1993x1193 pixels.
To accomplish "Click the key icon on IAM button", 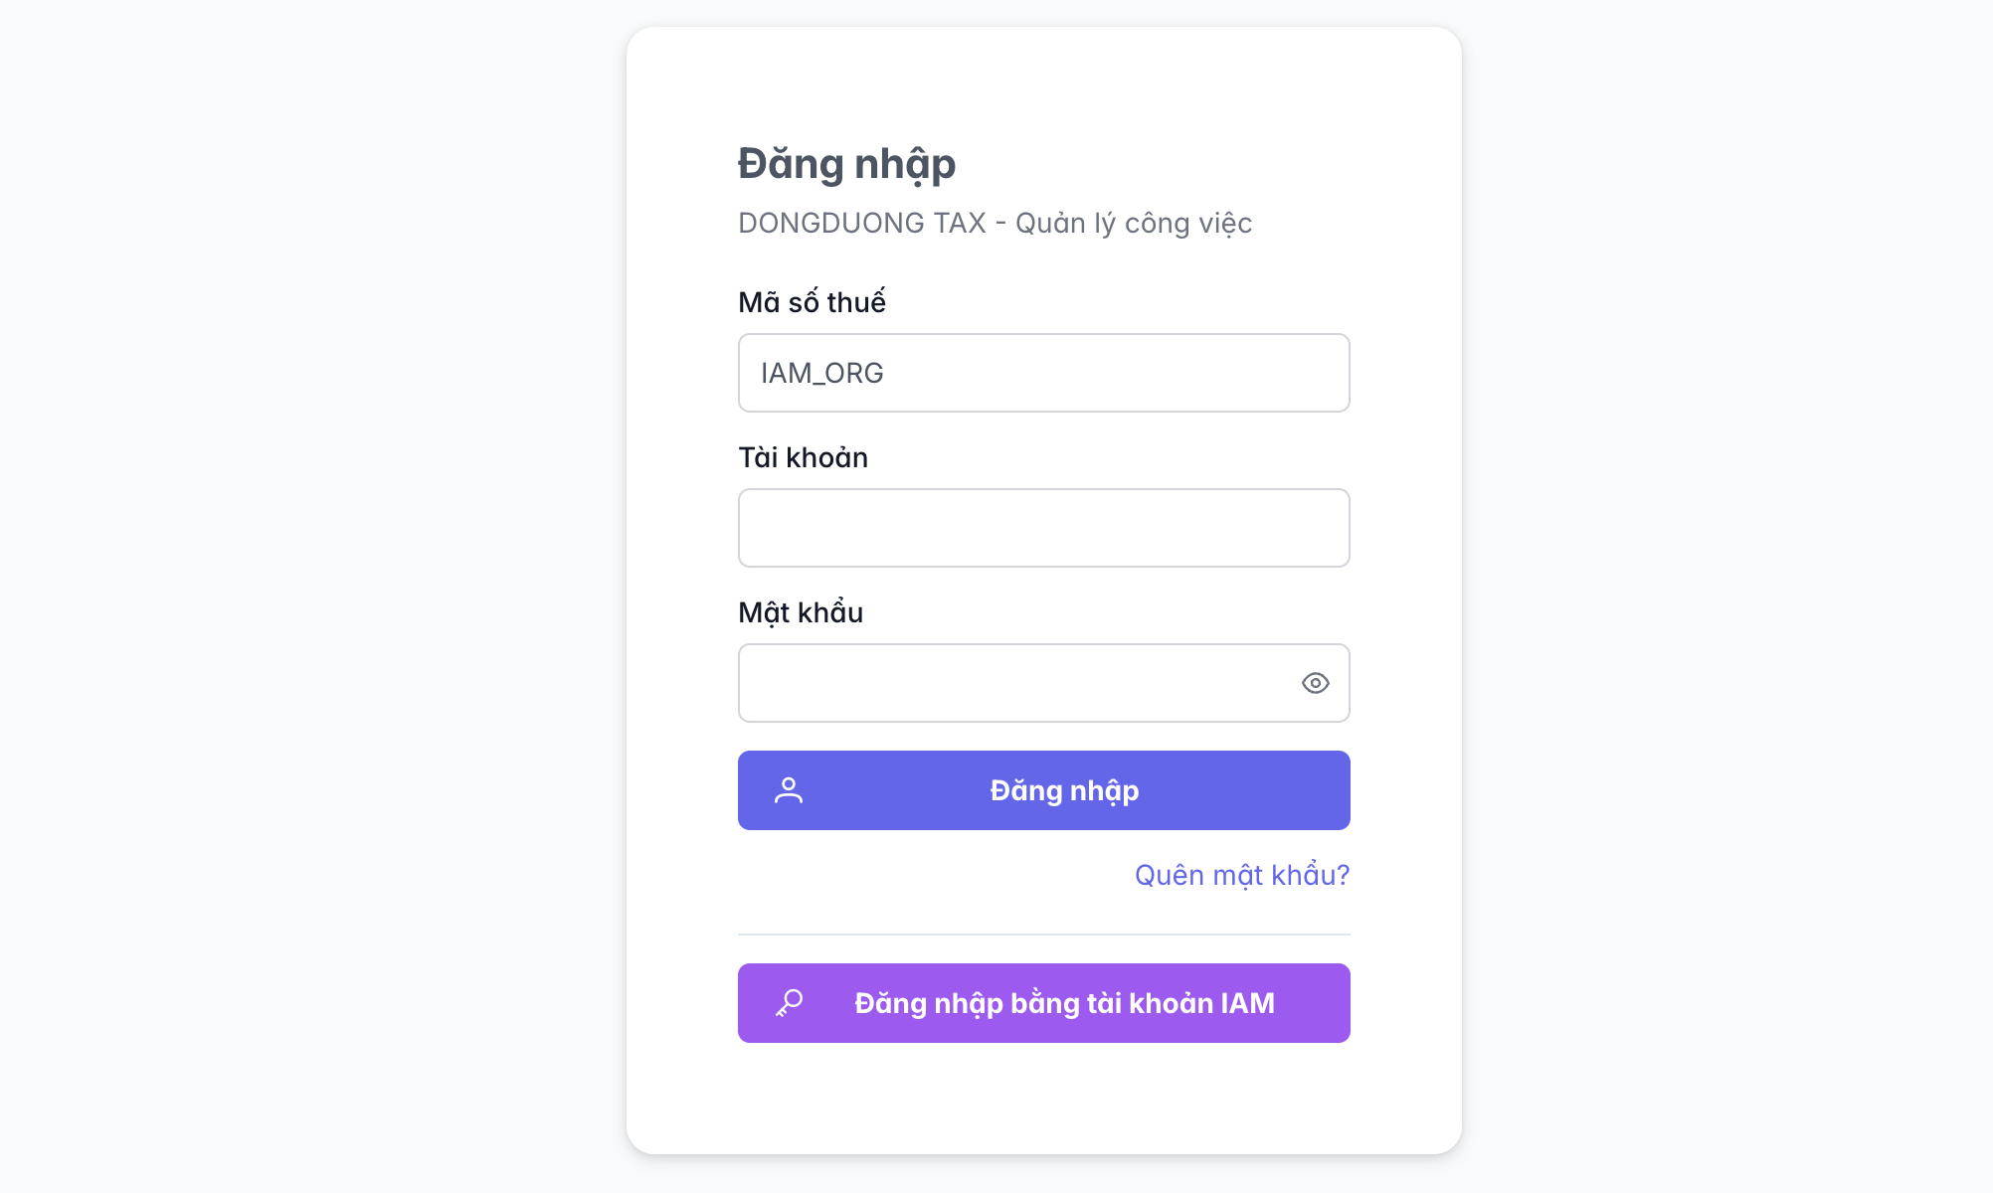I will click(x=790, y=1002).
